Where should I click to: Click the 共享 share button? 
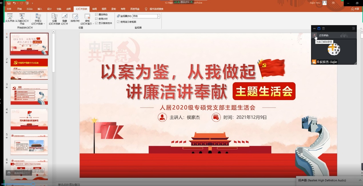pos(355,9)
